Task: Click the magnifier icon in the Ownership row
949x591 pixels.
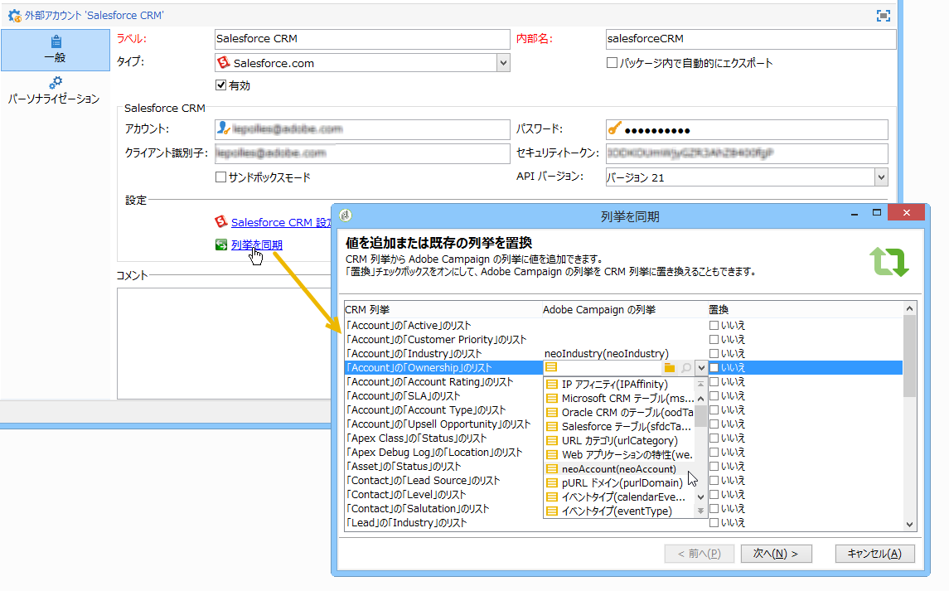Action: (685, 367)
